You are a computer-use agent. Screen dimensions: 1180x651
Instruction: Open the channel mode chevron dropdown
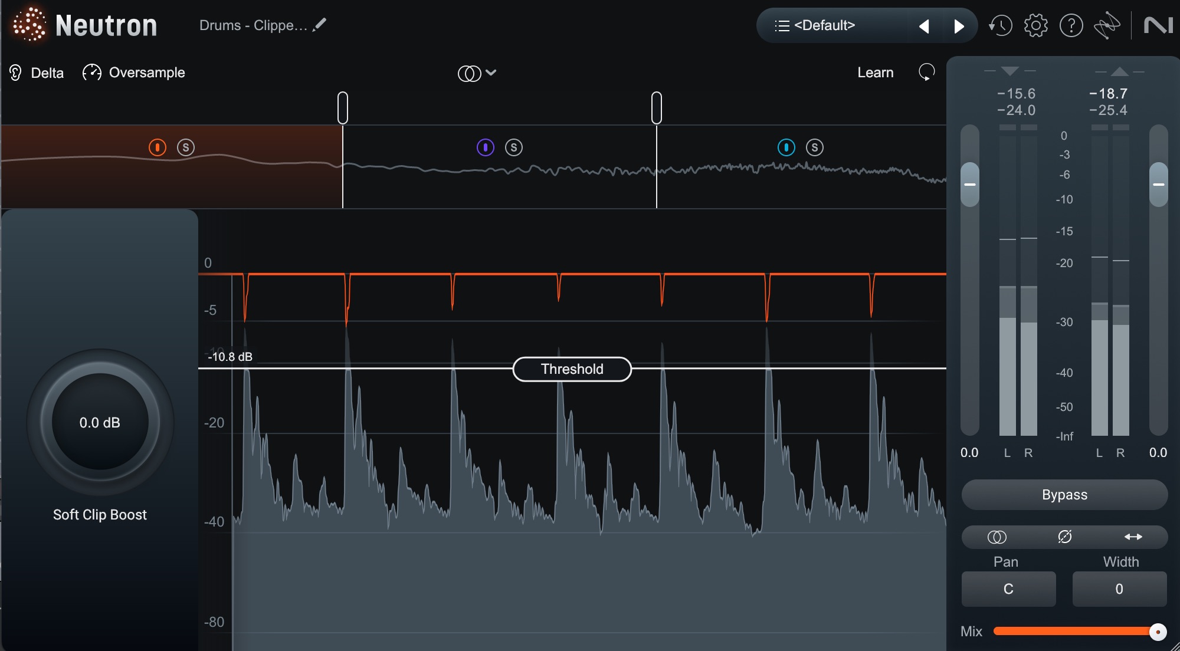click(491, 73)
